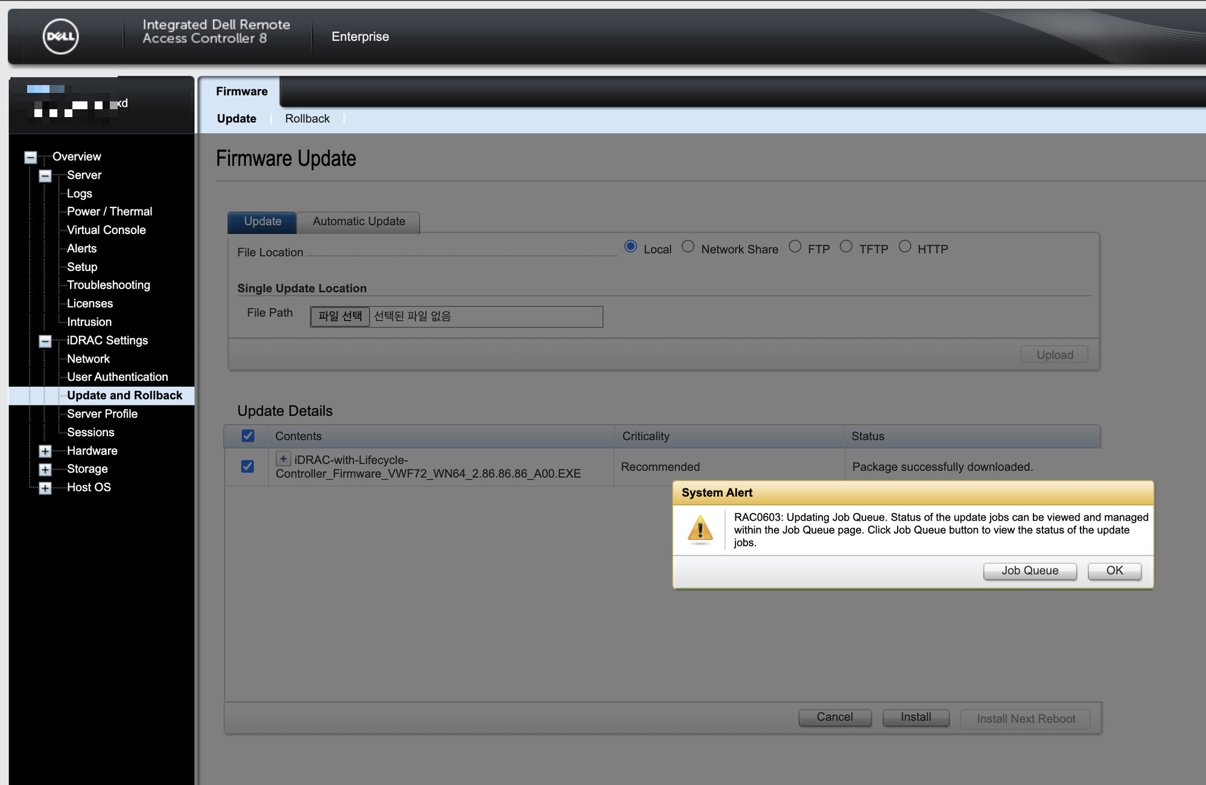This screenshot has width=1206, height=785.
Task: Open Logs in the sidebar
Action: pos(80,194)
